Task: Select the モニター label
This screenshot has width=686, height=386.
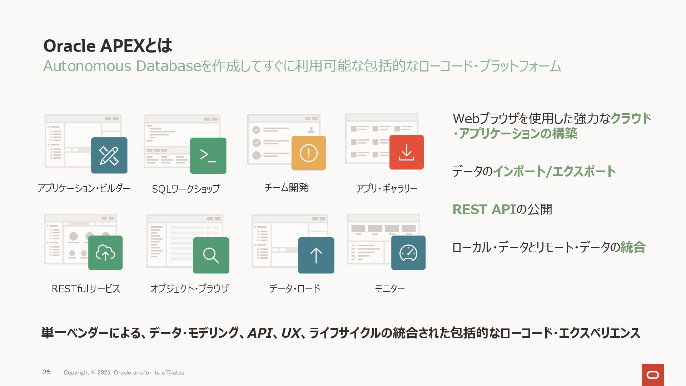Action: click(x=389, y=288)
